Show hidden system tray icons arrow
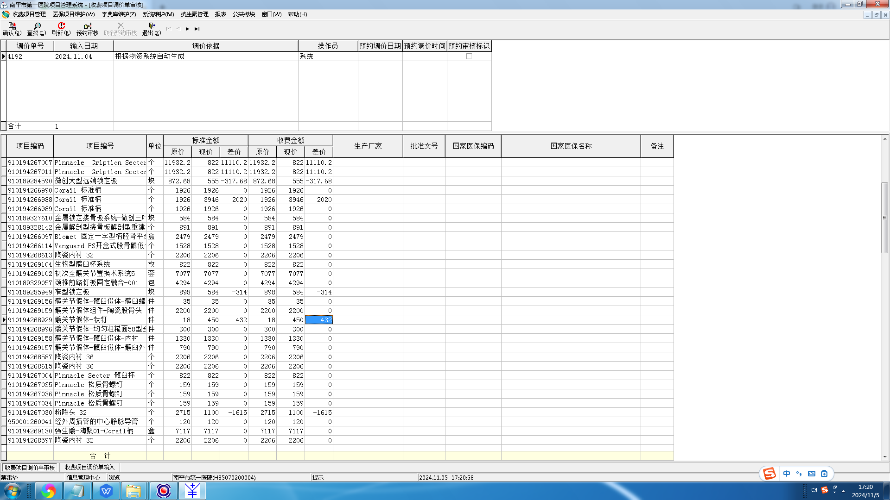 843,491
